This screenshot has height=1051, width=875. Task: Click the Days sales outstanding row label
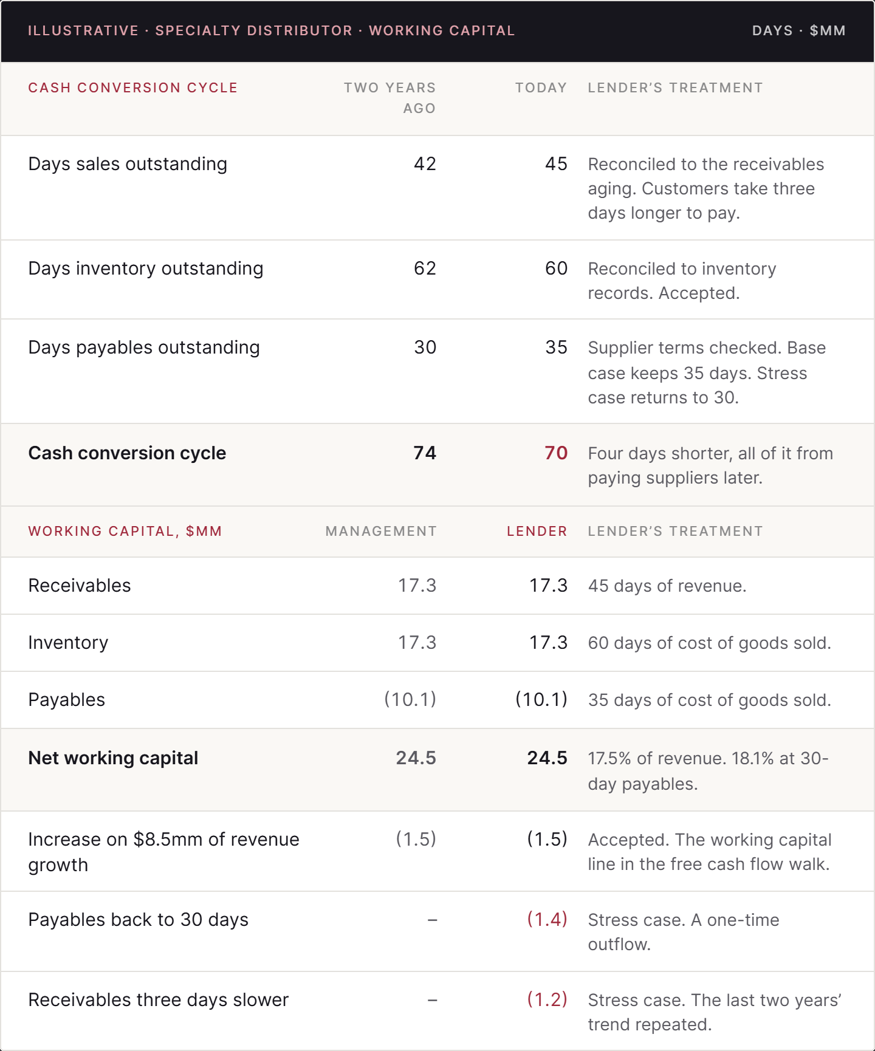pos(128,164)
